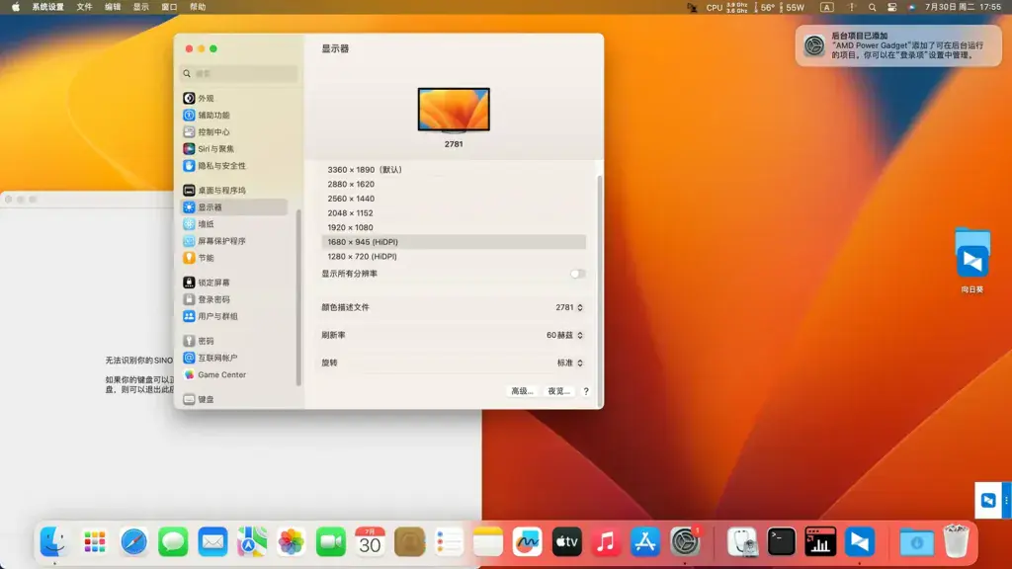
Task: Open the 系统设置 menu
Action: click(x=48, y=7)
